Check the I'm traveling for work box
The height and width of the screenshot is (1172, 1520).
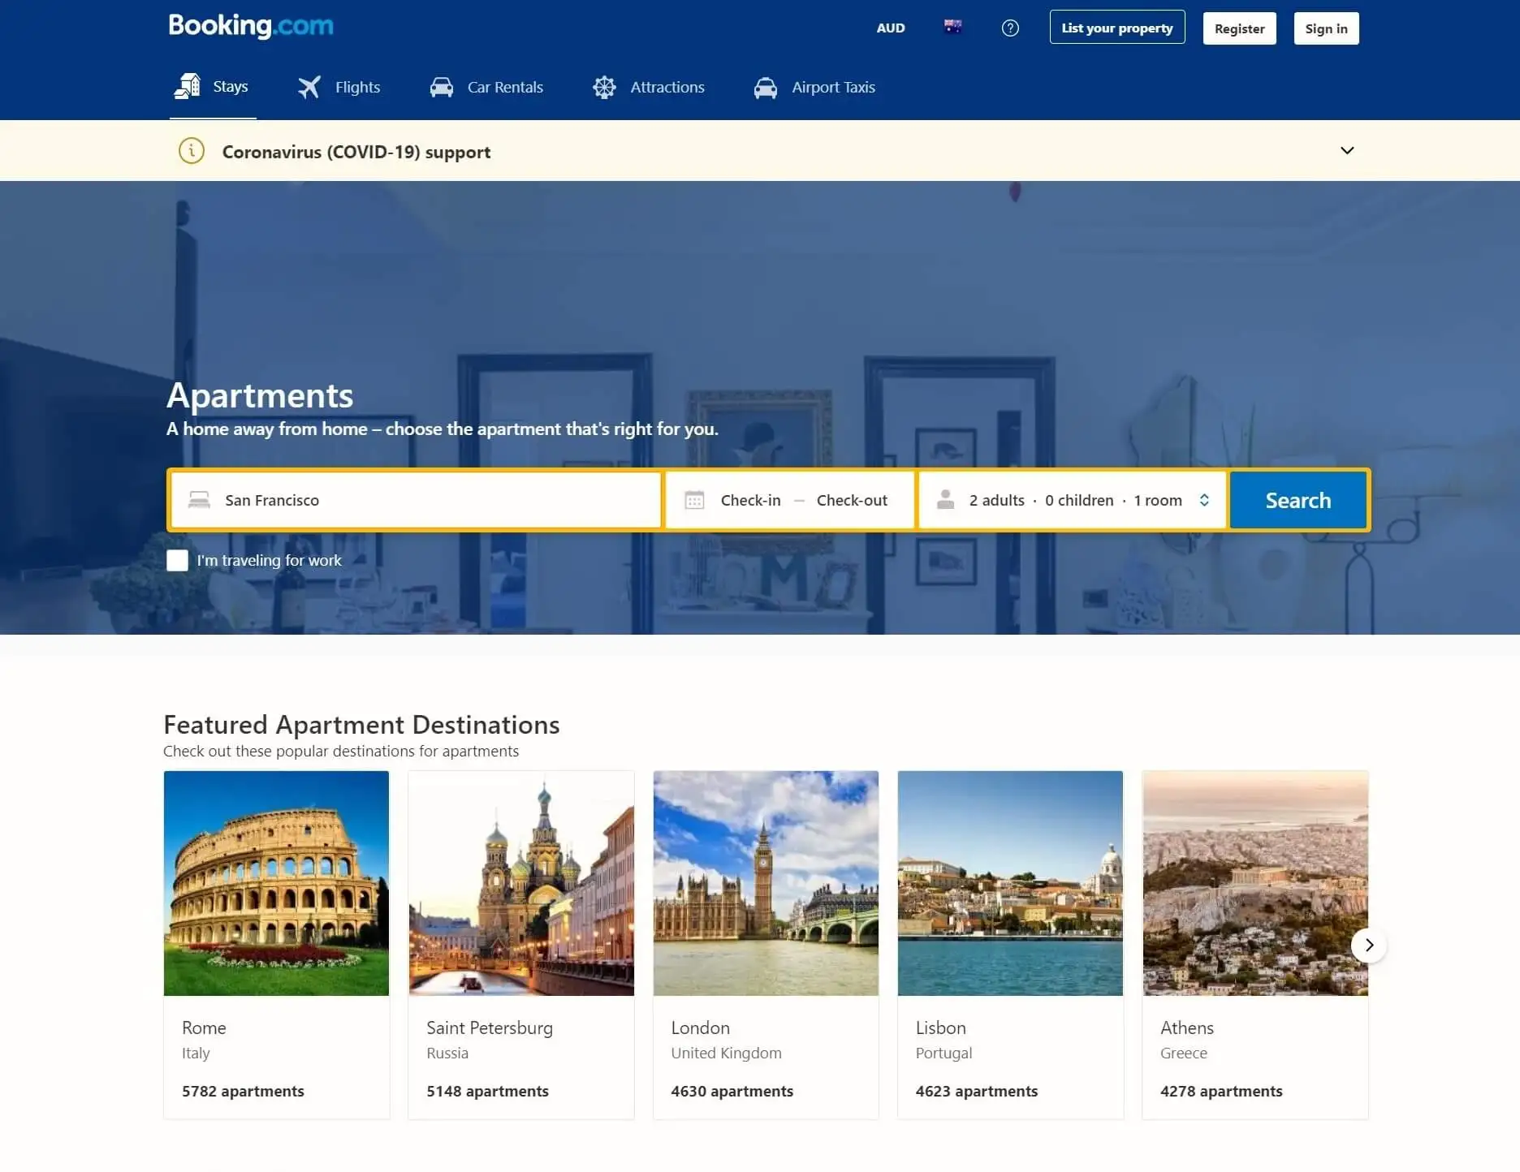click(x=177, y=560)
